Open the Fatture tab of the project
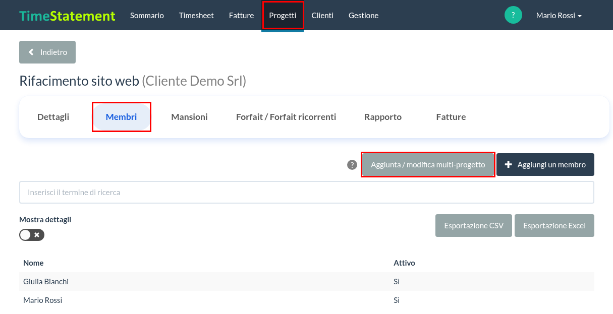This screenshot has width=613, height=314. pos(451,117)
